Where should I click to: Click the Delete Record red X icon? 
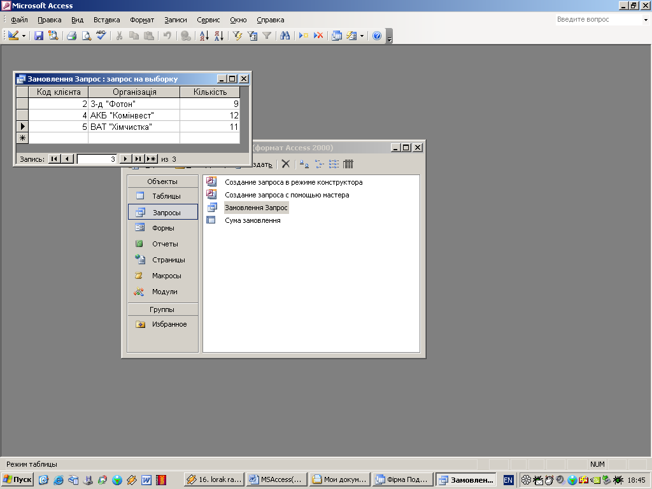point(318,36)
